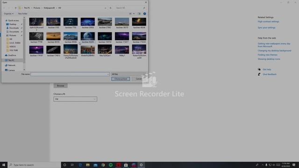Image resolution: width=299 pixels, height=168 pixels.
Task: Open the Mail app on the taskbar
Action: click(x=95, y=165)
